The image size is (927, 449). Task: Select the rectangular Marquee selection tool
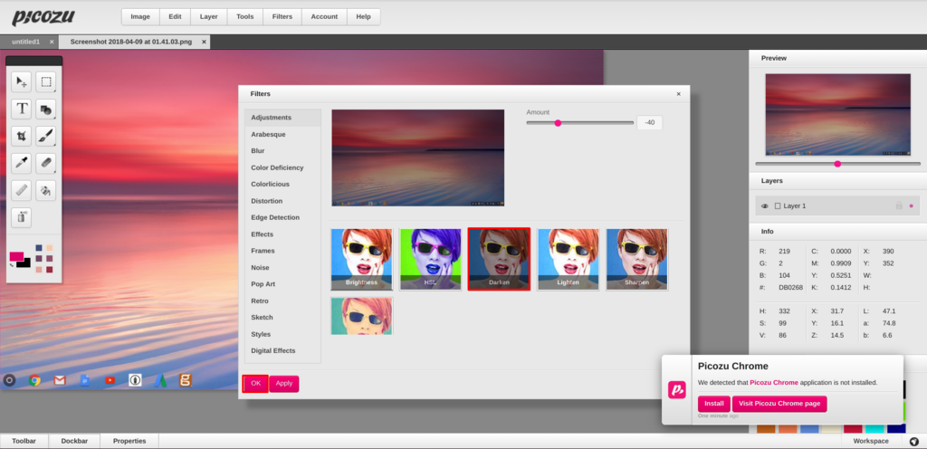pos(45,82)
